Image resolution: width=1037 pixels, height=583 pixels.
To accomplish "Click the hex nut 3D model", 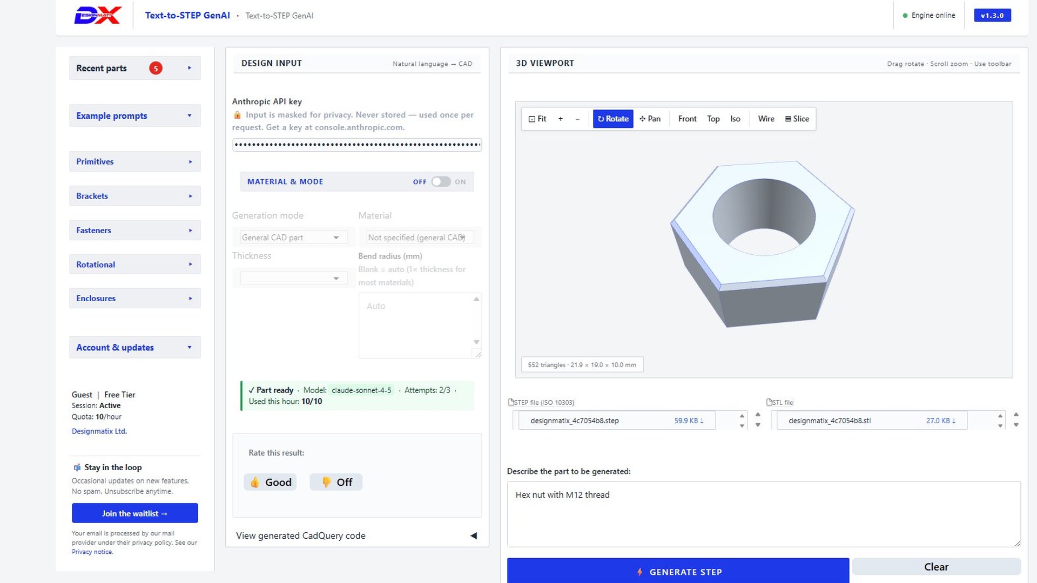I will point(763,244).
